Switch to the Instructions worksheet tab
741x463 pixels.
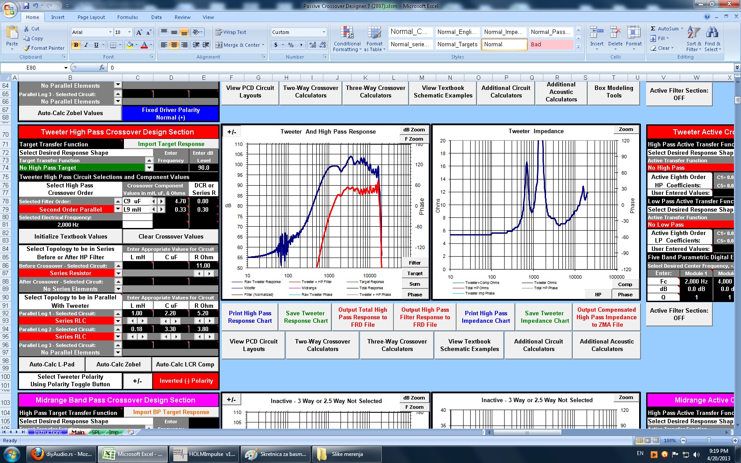(48, 433)
